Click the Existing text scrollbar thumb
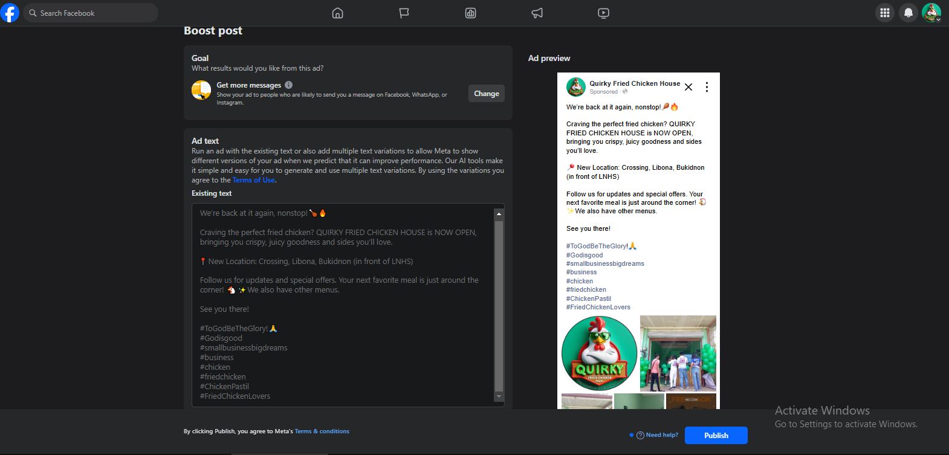949x455 pixels. click(499, 306)
